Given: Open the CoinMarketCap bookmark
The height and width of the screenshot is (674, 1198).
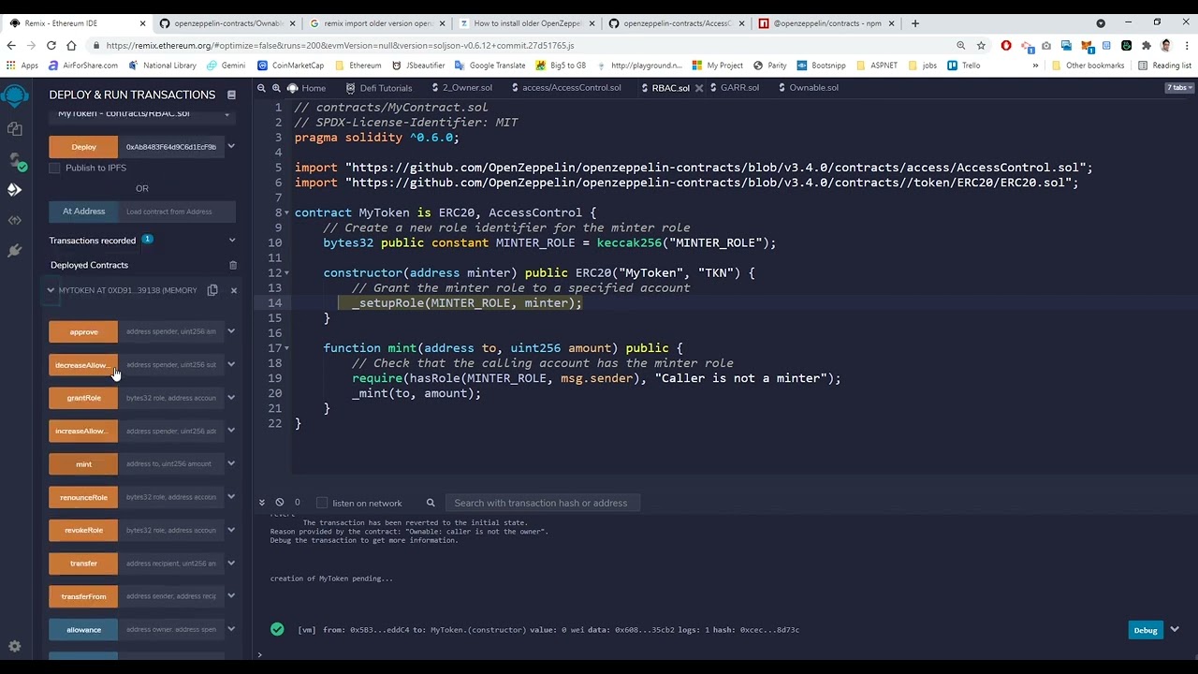Looking at the screenshot, I should pos(290,66).
